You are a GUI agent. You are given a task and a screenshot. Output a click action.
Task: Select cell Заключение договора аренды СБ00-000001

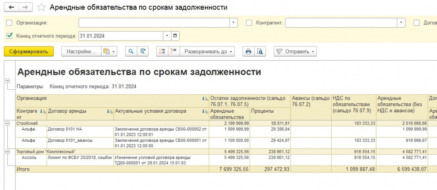tap(161, 143)
